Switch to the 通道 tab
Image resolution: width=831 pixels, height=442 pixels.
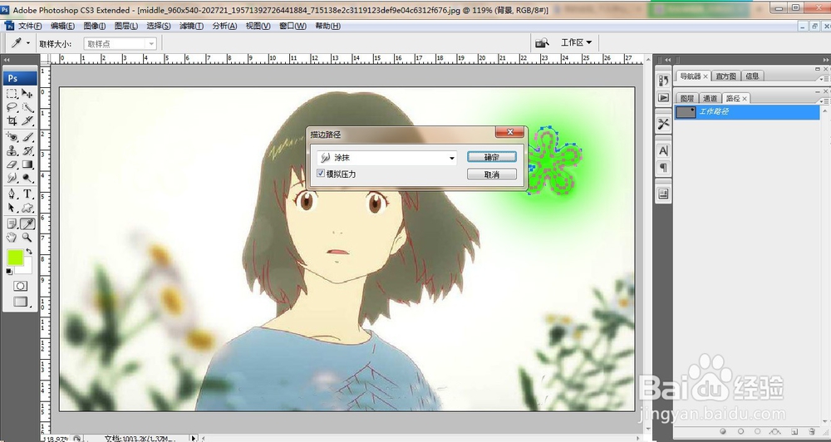pyautogui.click(x=710, y=99)
